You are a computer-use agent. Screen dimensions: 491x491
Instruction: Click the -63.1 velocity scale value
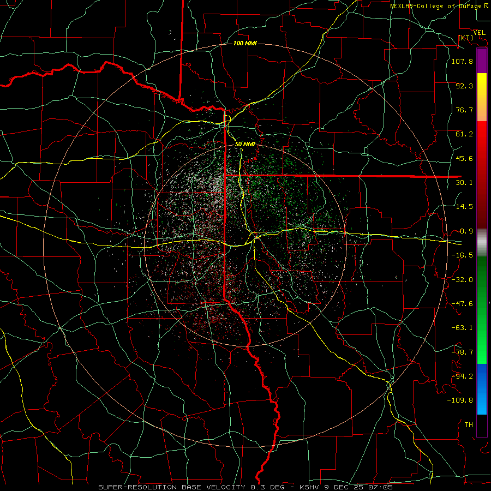click(462, 328)
